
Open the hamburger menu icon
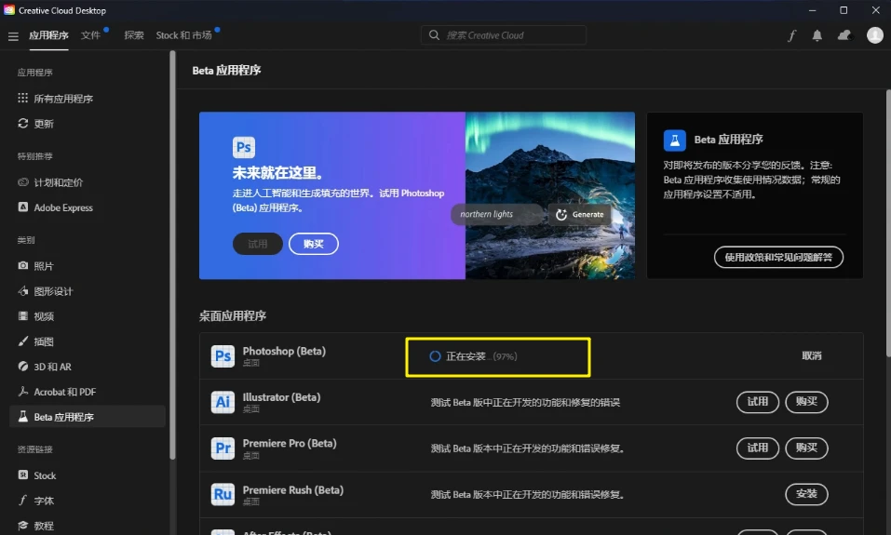tap(13, 36)
